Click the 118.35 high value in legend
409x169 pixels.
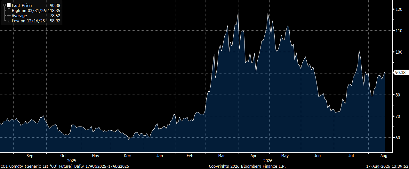click(x=54, y=11)
